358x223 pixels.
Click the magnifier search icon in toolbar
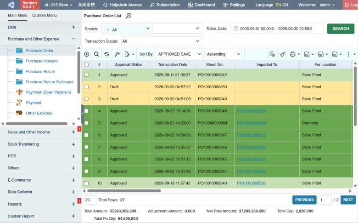tap(96, 54)
